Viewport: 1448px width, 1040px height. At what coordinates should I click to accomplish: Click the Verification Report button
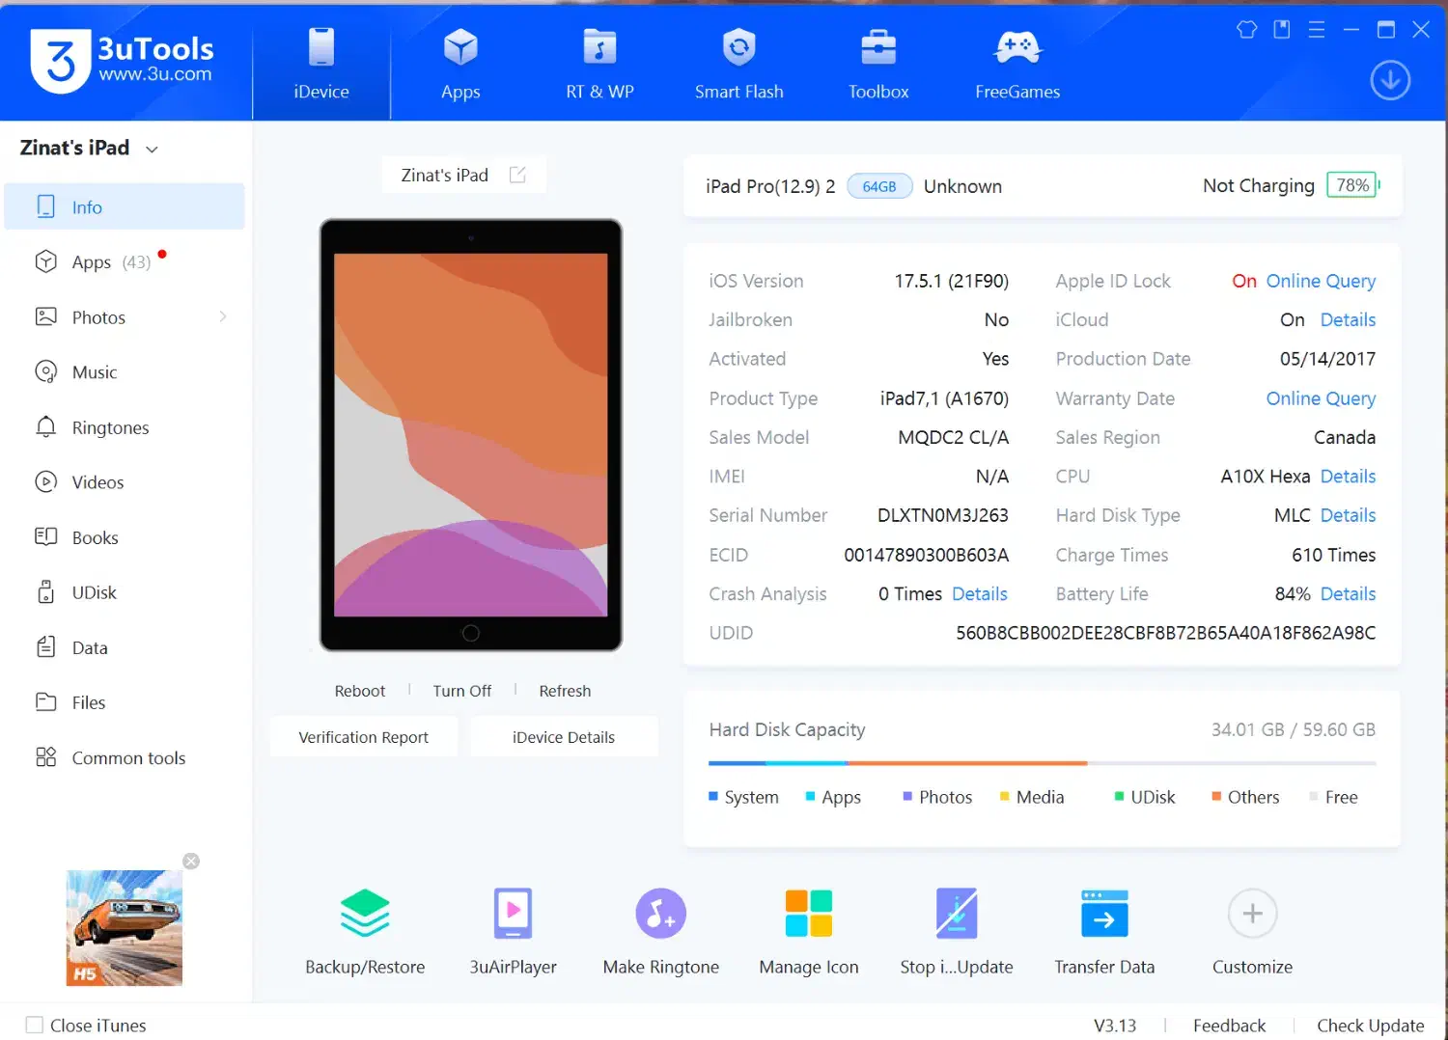click(363, 737)
